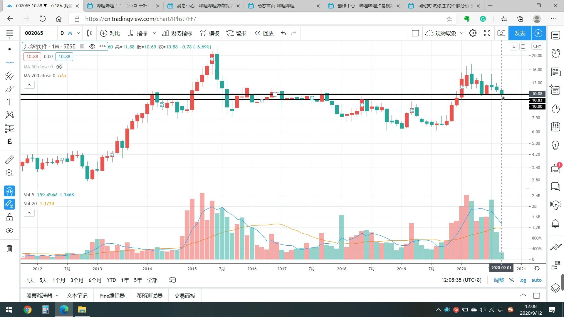Image resolution: width=564 pixels, height=317 pixels.
Task: Select the D daily interval
Action: (x=62, y=33)
